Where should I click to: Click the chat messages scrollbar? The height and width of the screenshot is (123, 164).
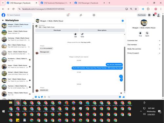tap(125, 69)
